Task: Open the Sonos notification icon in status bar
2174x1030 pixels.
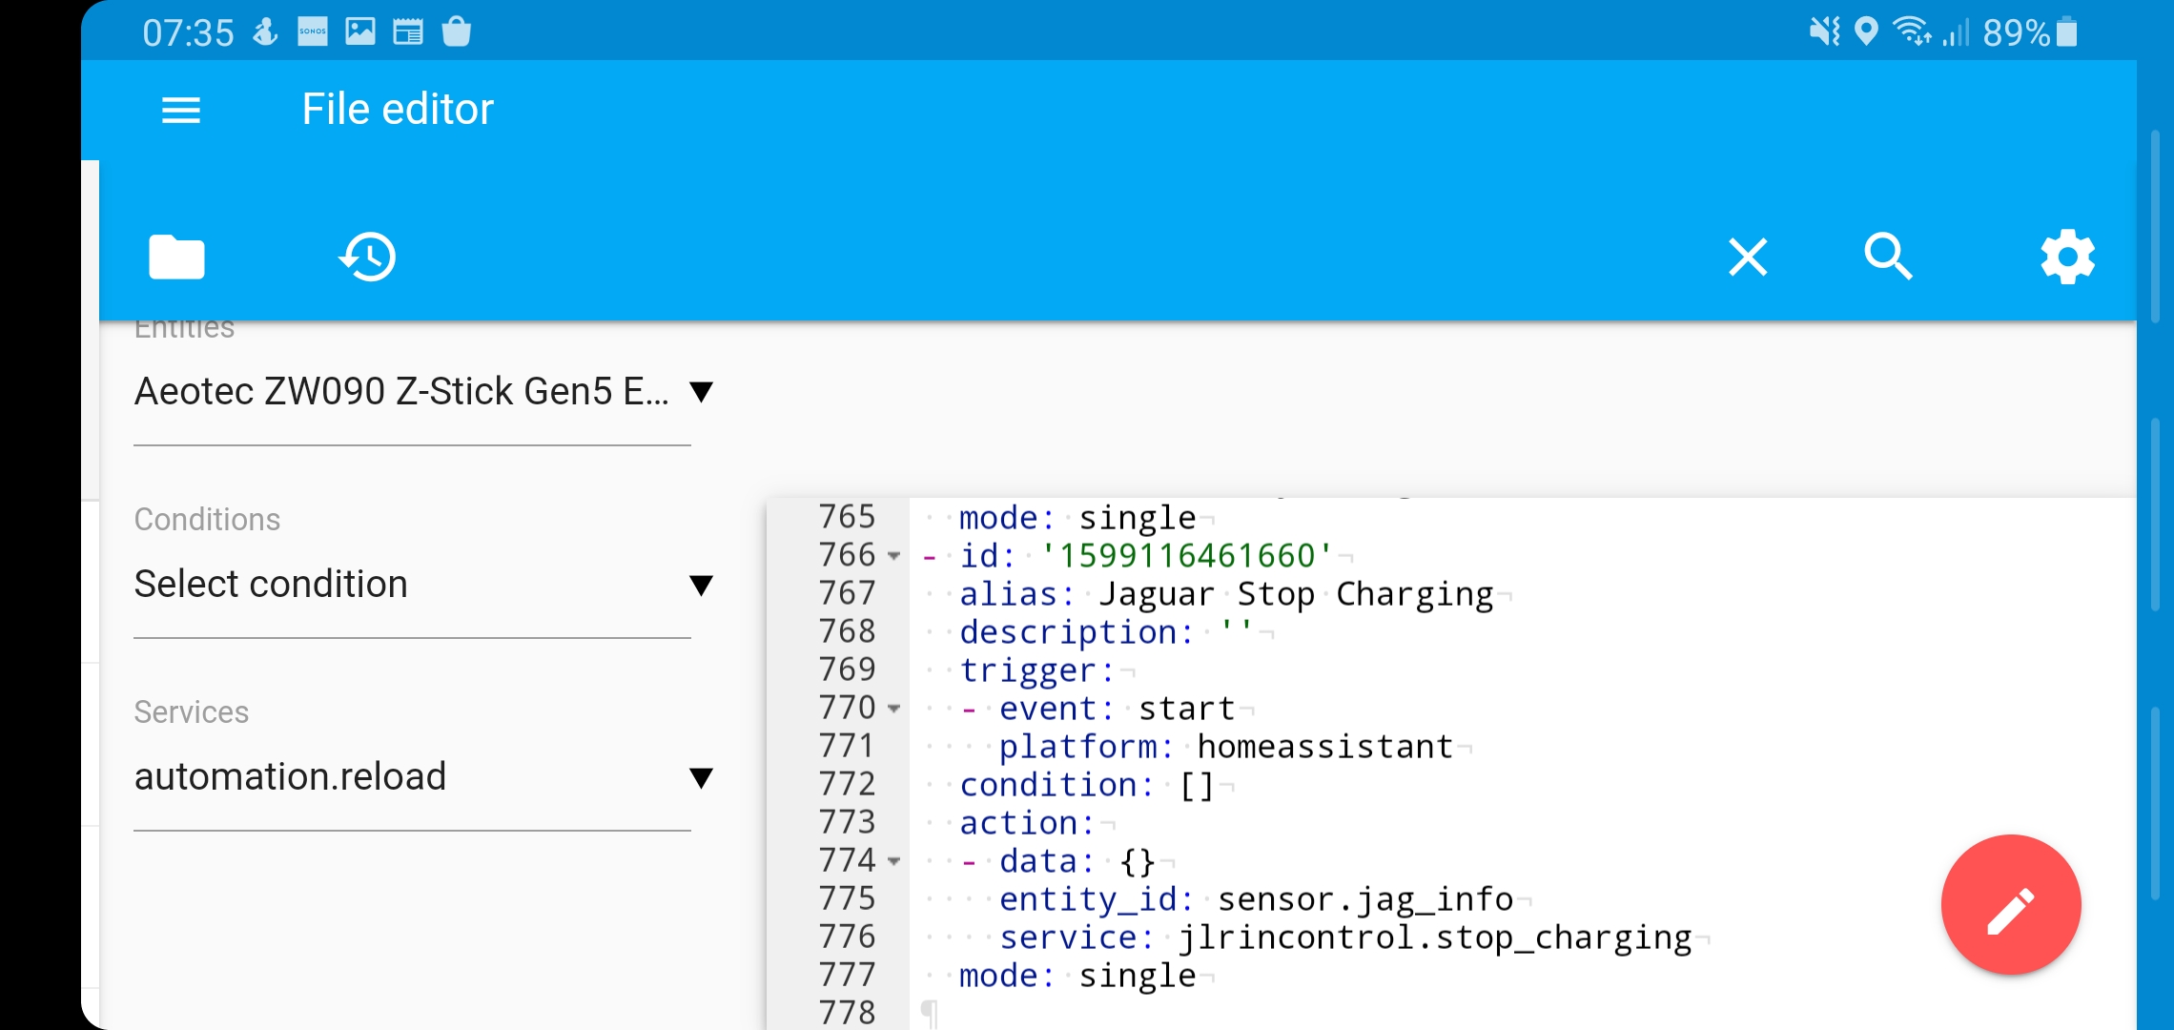Action: pos(313,31)
